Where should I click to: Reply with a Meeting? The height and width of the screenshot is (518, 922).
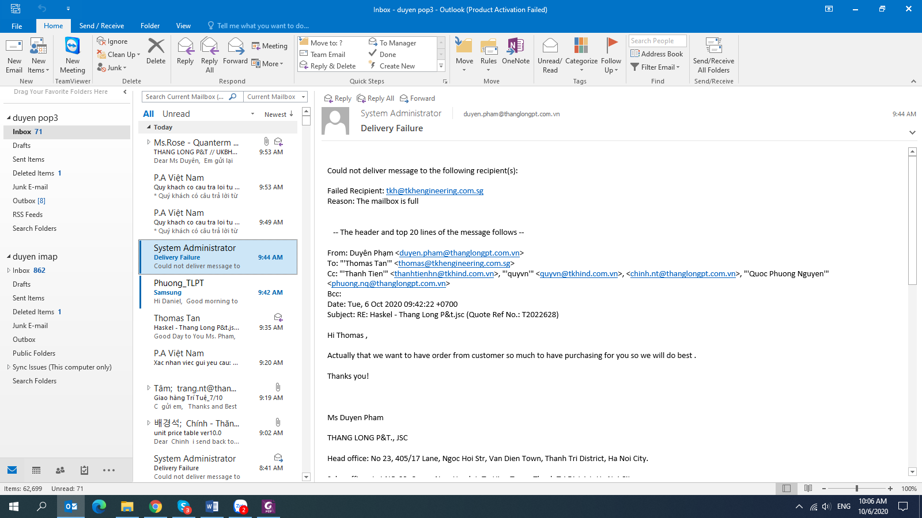269,46
